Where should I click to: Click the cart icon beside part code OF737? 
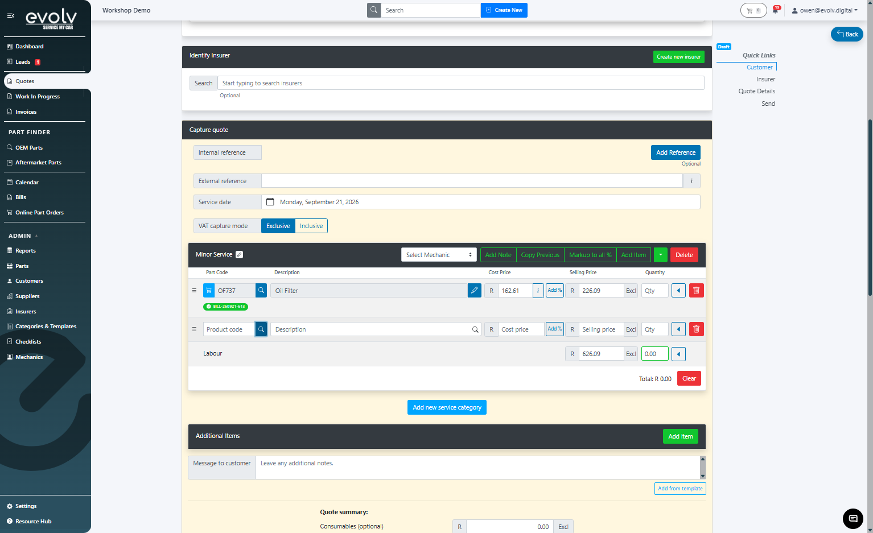pyautogui.click(x=209, y=291)
